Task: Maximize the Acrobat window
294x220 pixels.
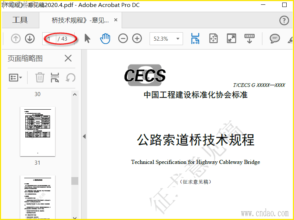Action: click(284, 5)
